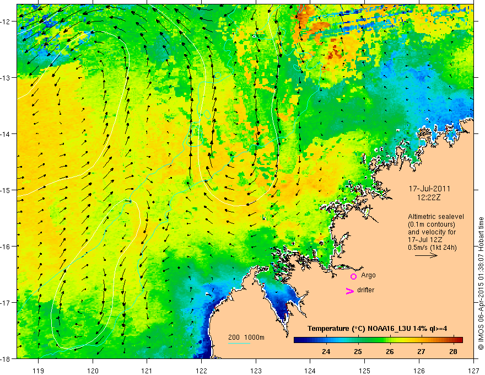Click latitude axis label '-13'
The image size is (485, 375).
(x=6, y=78)
